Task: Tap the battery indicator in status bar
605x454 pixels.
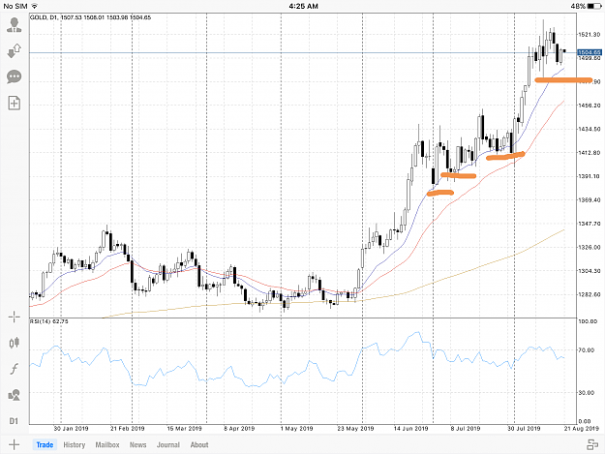Action: (x=593, y=6)
